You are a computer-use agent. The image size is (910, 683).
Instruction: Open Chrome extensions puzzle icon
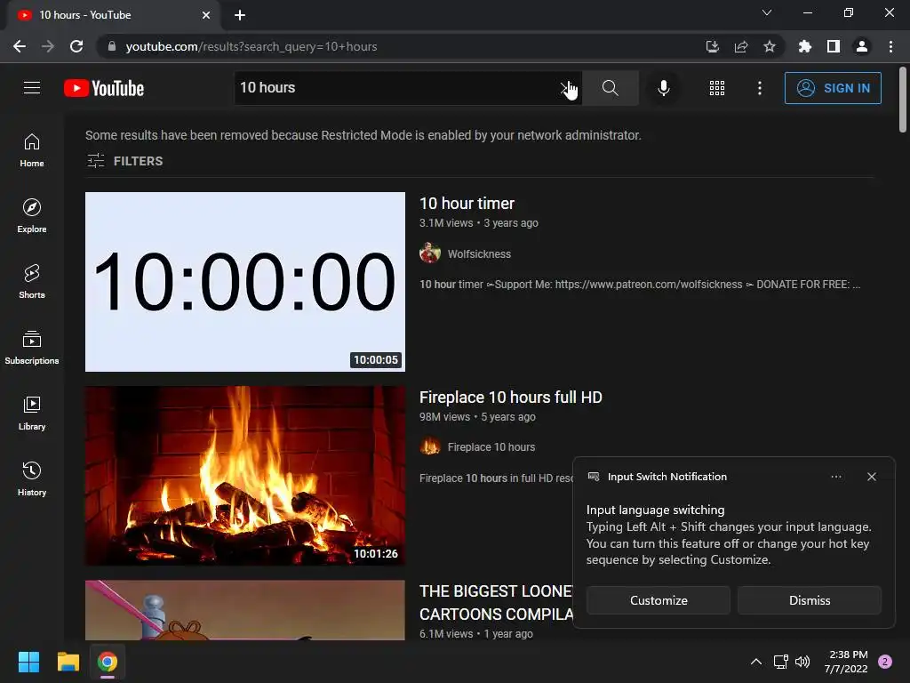pyautogui.click(x=804, y=46)
